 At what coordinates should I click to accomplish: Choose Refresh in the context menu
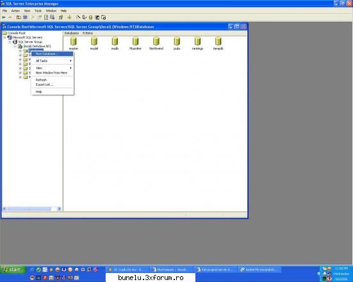[x=53, y=80]
